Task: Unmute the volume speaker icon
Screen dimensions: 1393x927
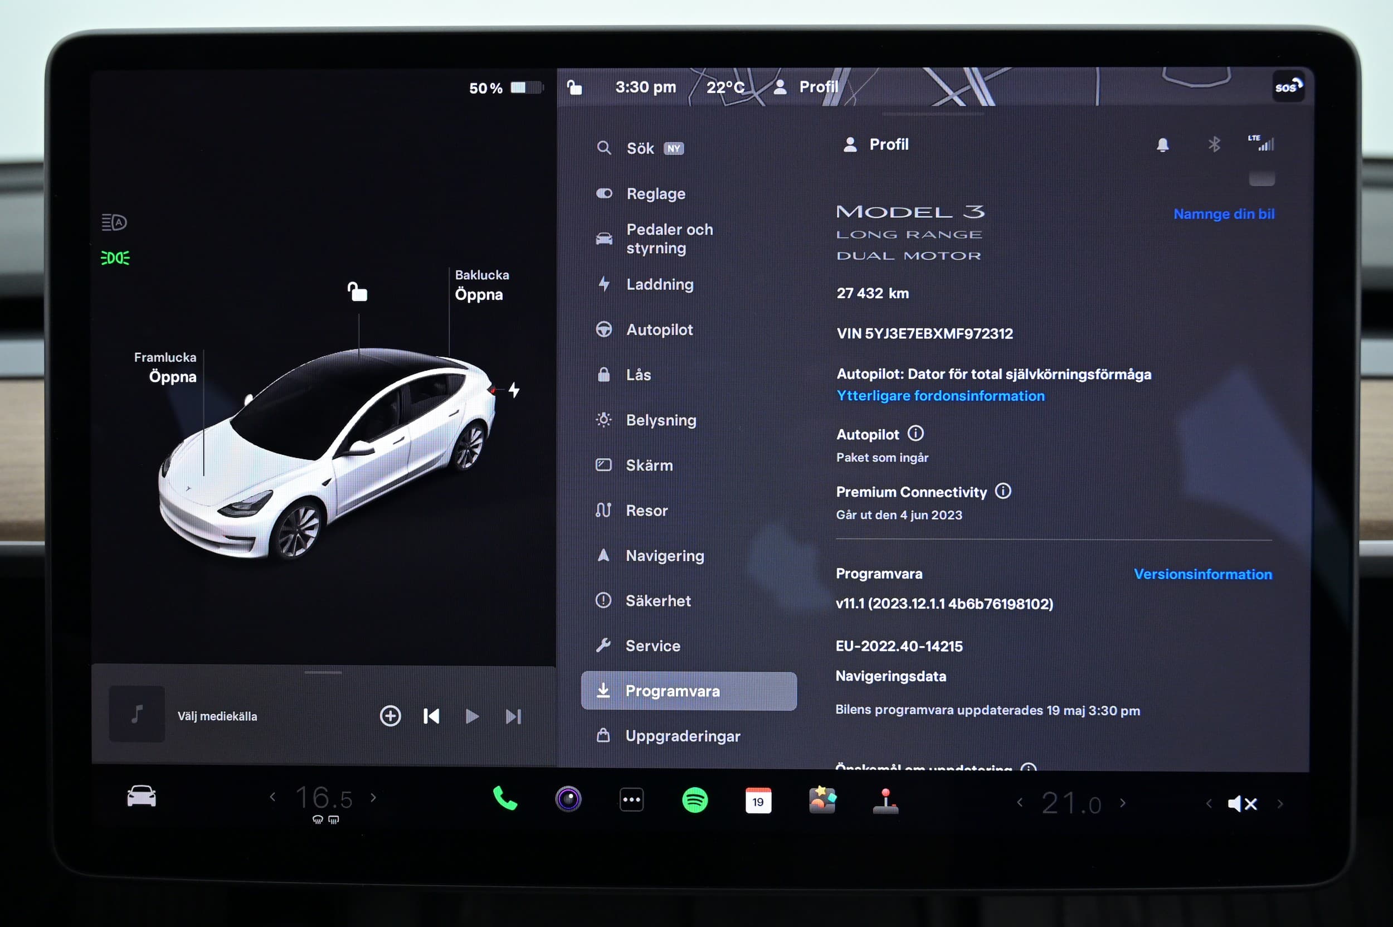Action: [x=1241, y=803]
